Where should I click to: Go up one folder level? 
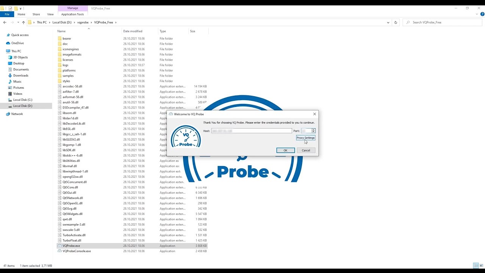[23, 22]
